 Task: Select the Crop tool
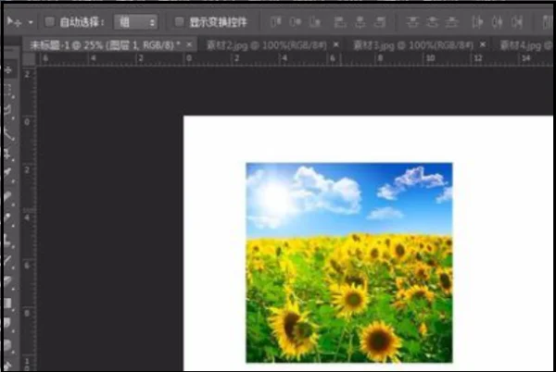[8, 154]
